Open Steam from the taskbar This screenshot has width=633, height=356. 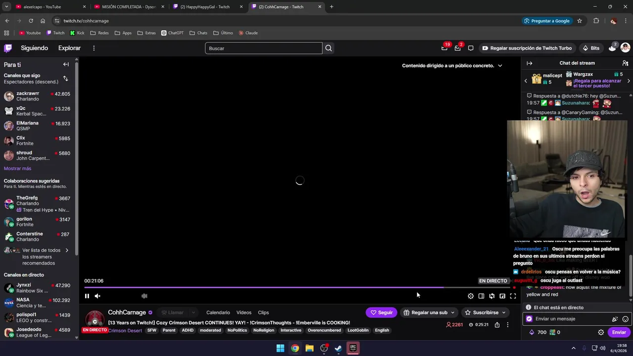pyautogui.click(x=338, y=348)
